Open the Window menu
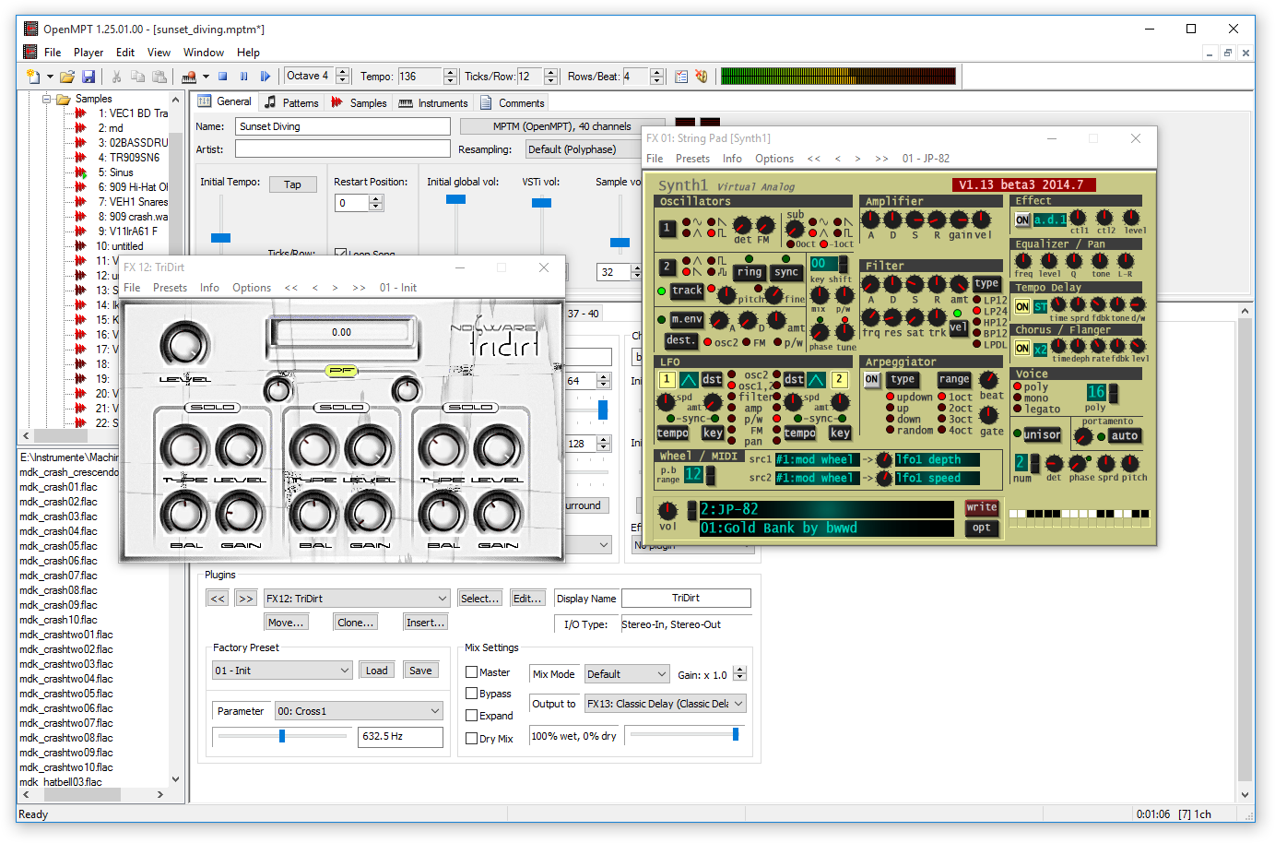 [x=204, y=53]
